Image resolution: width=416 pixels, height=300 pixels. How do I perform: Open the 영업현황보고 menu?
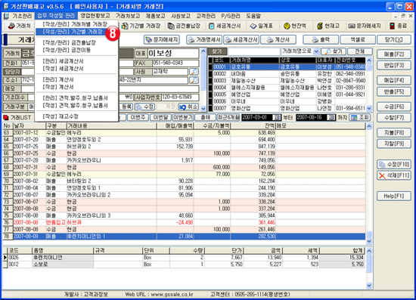(x=95, y=16)
